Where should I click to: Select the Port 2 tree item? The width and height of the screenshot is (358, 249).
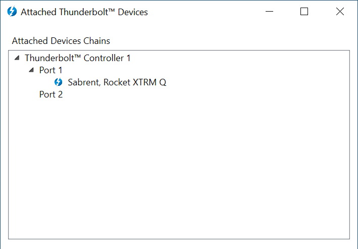[x=51, y=94]
